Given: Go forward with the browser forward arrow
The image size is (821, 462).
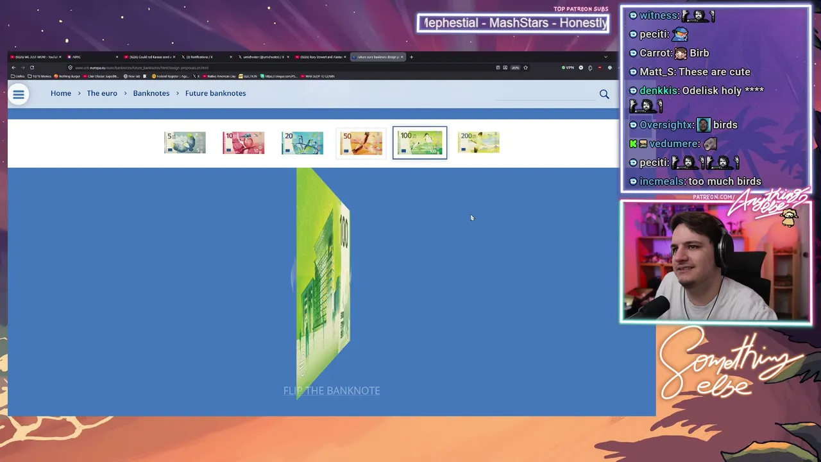Looking at the screenshot, I should point(22,67).
